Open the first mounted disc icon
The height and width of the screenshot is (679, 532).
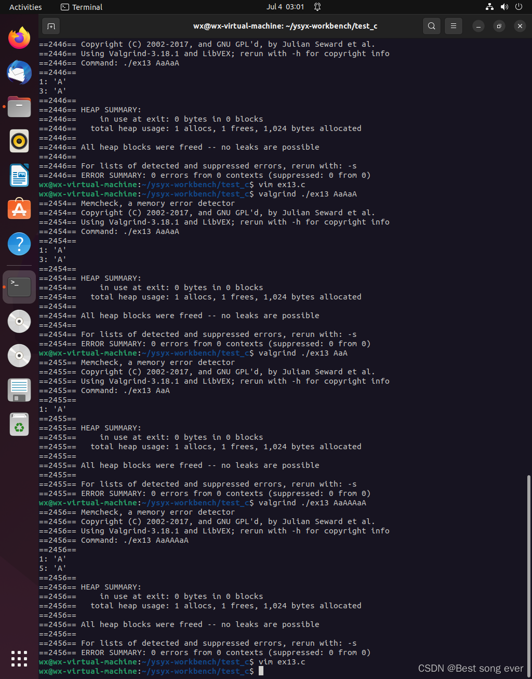coord(19,321)
